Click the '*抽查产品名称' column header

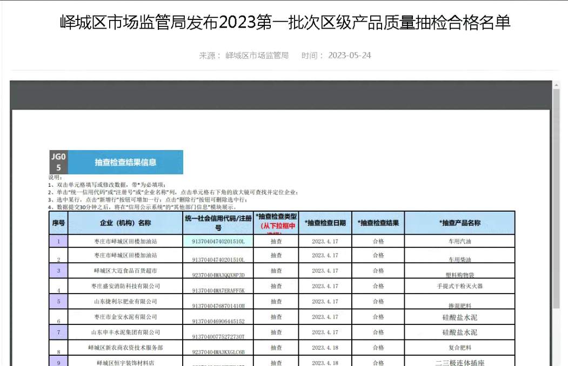(x=460, y=223)
